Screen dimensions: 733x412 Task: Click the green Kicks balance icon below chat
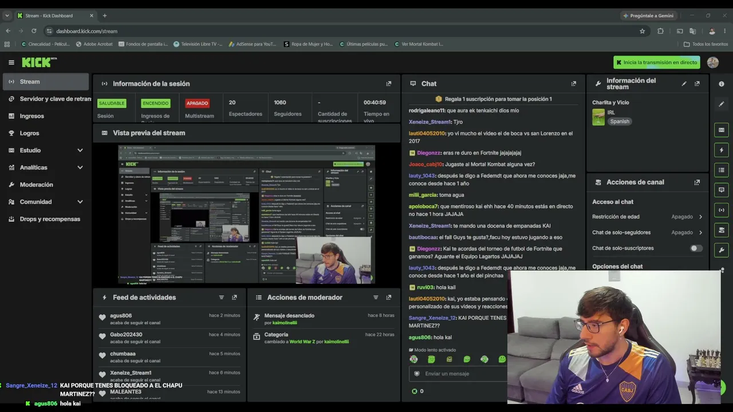click(415, 391)
